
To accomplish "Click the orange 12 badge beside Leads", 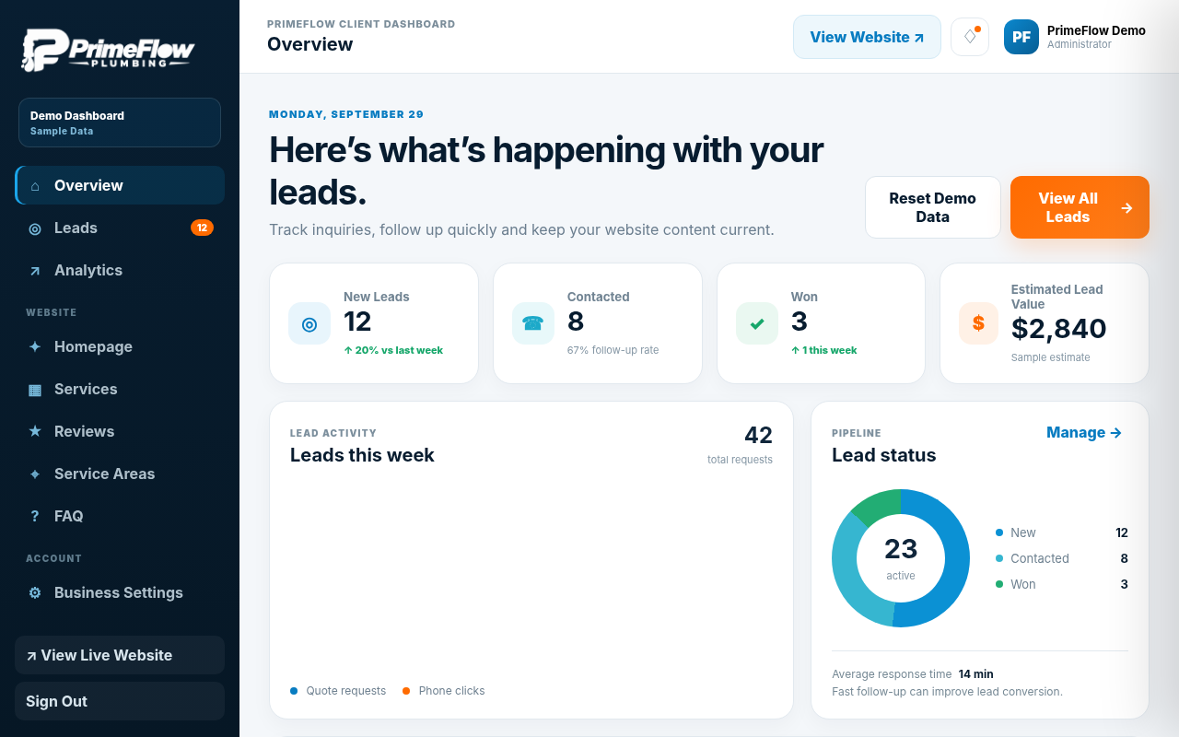I will (x=202, y=228).
